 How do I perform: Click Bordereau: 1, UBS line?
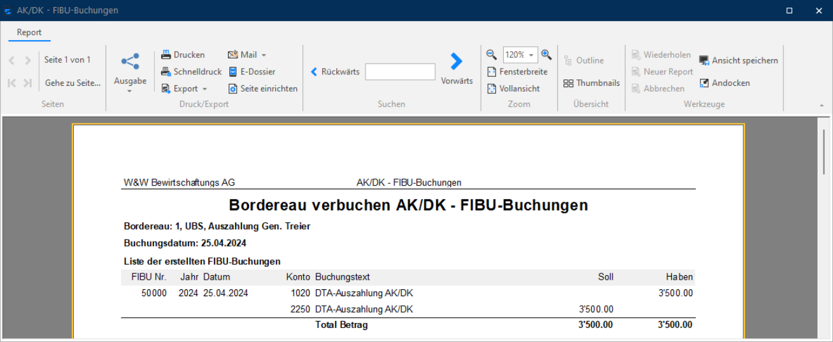[217, 226]
